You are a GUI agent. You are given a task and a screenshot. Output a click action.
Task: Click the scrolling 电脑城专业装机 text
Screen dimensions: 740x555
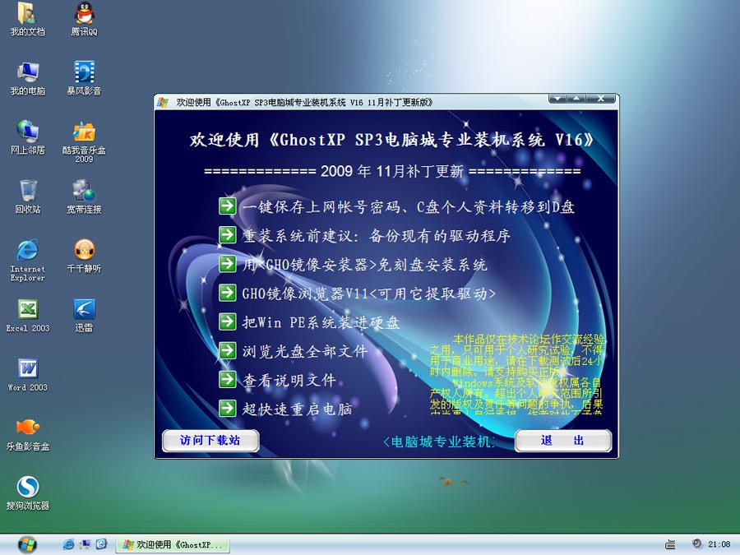[439, 442]
